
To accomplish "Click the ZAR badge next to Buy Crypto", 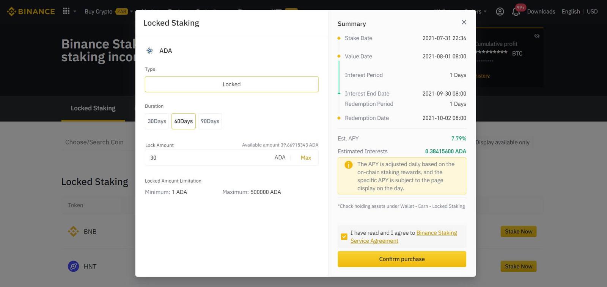I will tap(122, 11).
